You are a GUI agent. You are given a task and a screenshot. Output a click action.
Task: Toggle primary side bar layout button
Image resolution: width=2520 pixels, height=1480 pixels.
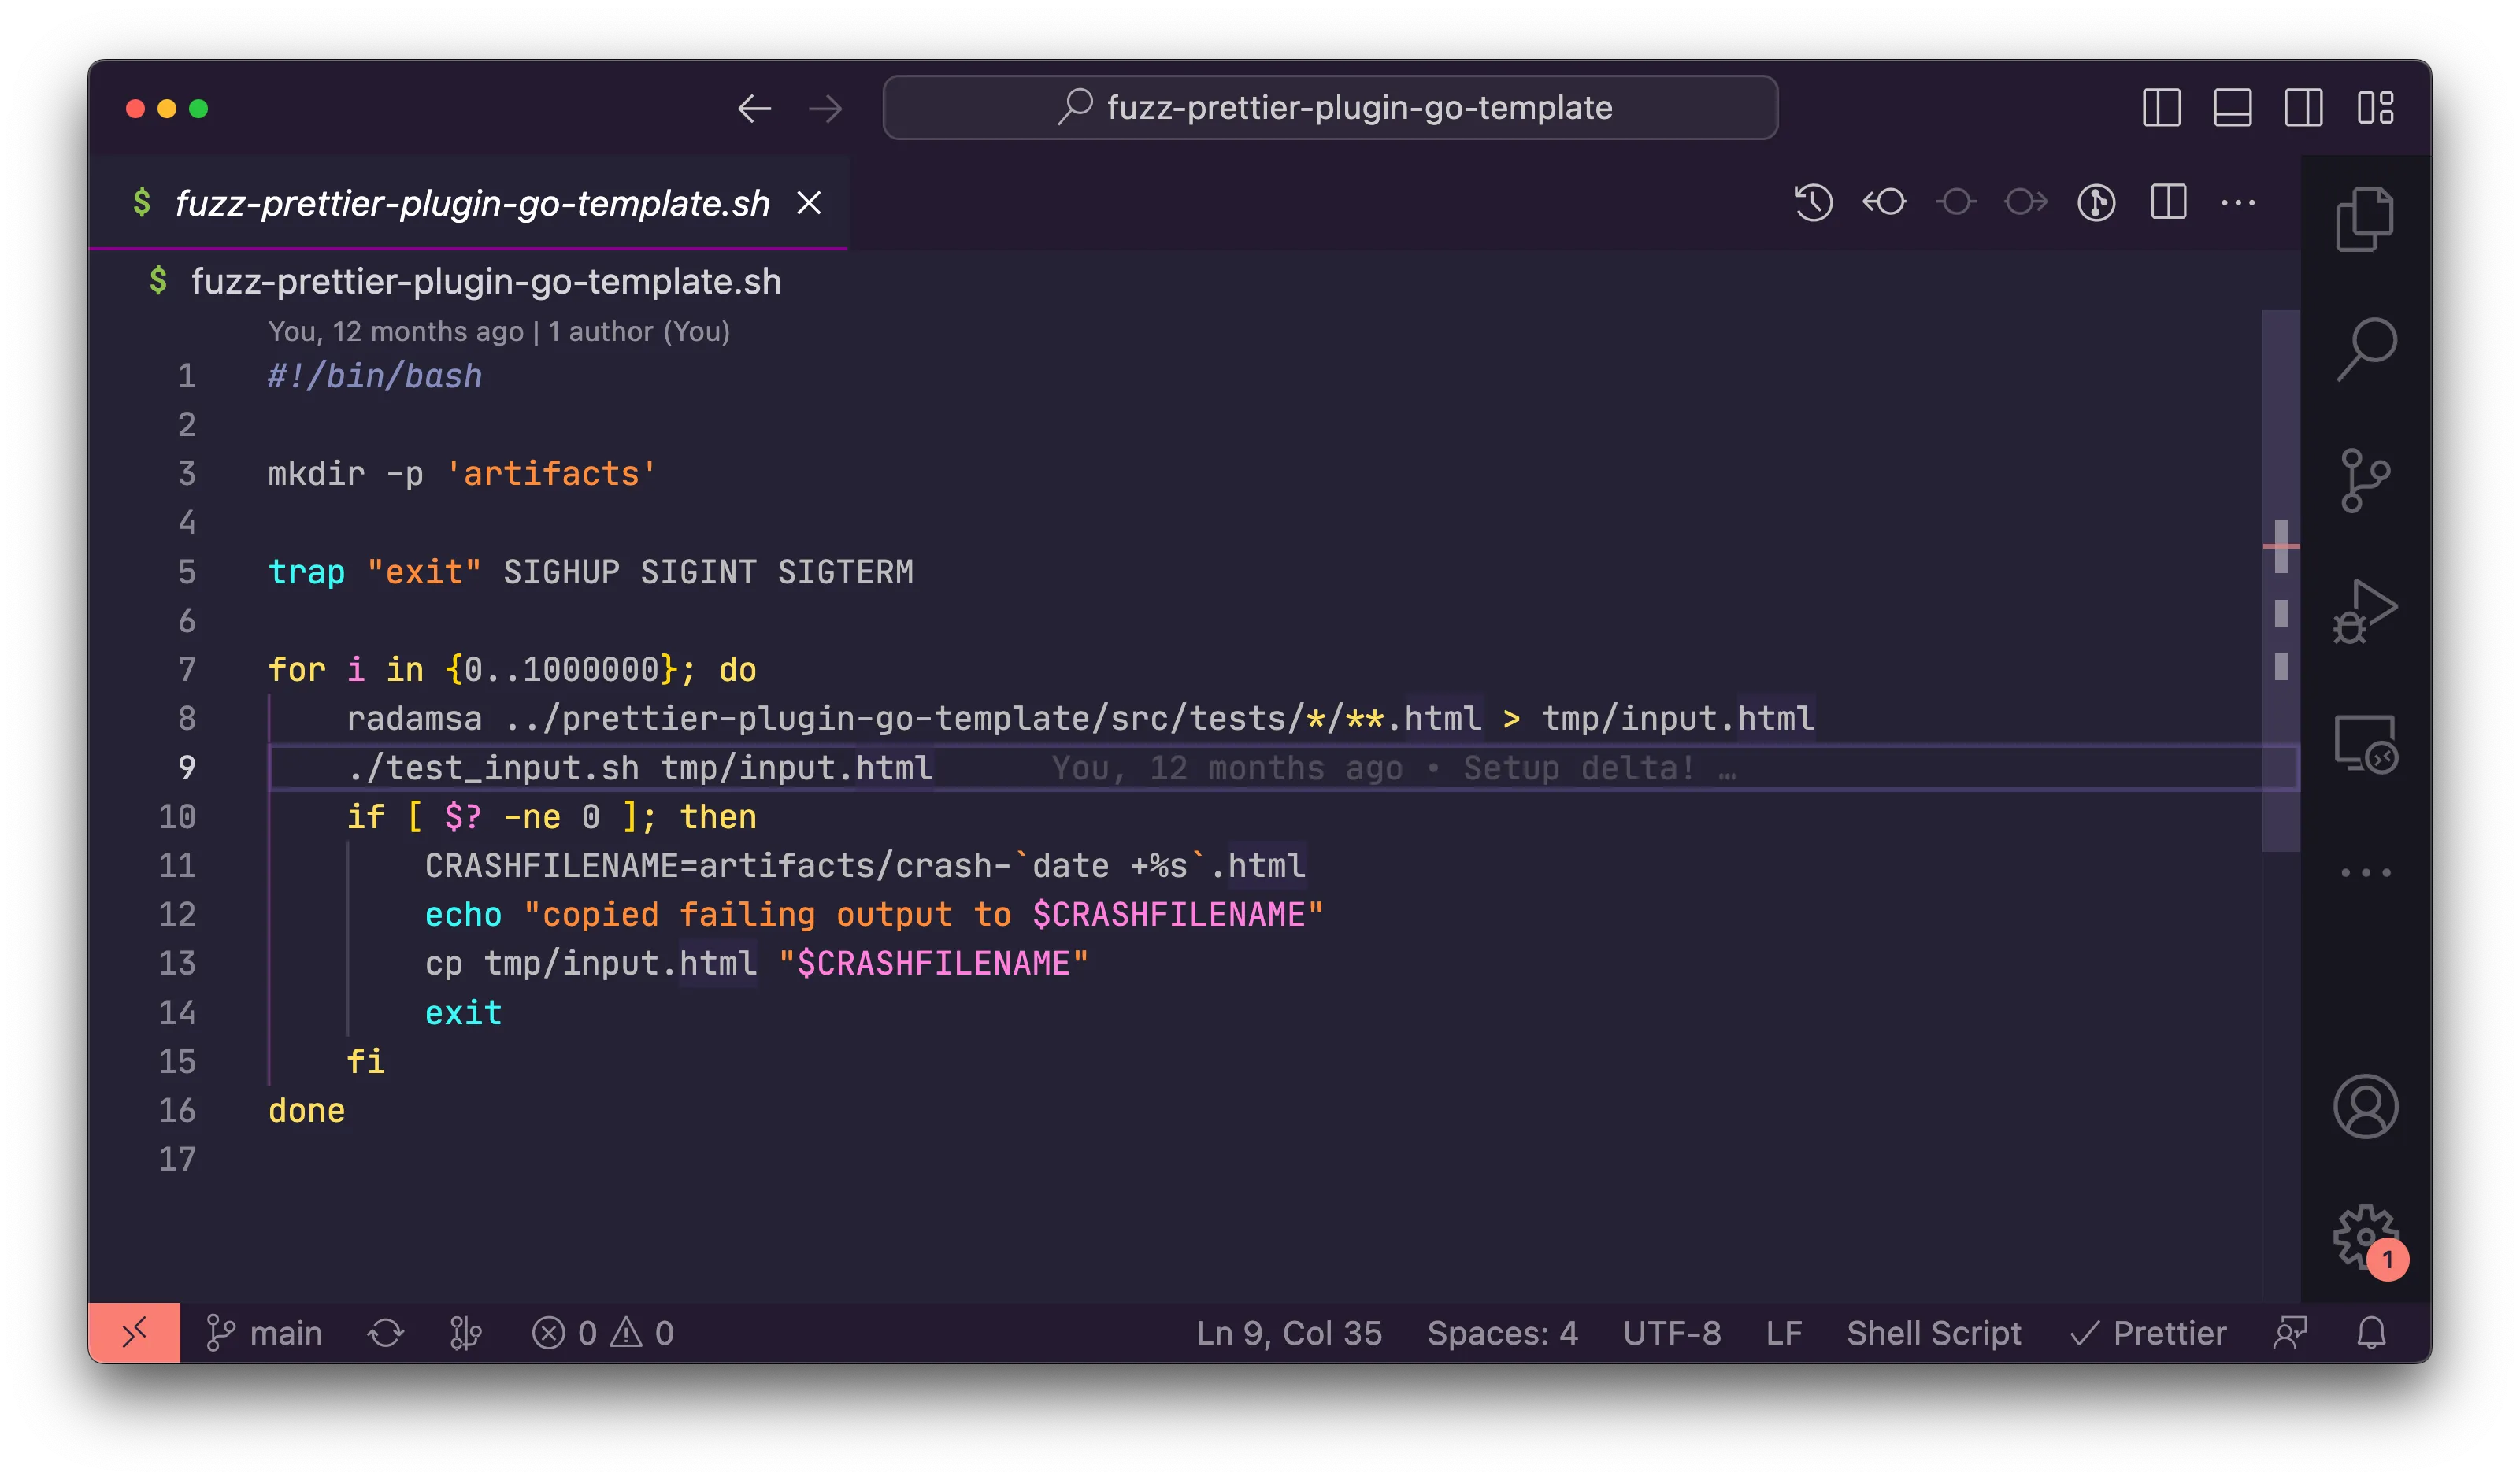click(x=2161, y=108)
